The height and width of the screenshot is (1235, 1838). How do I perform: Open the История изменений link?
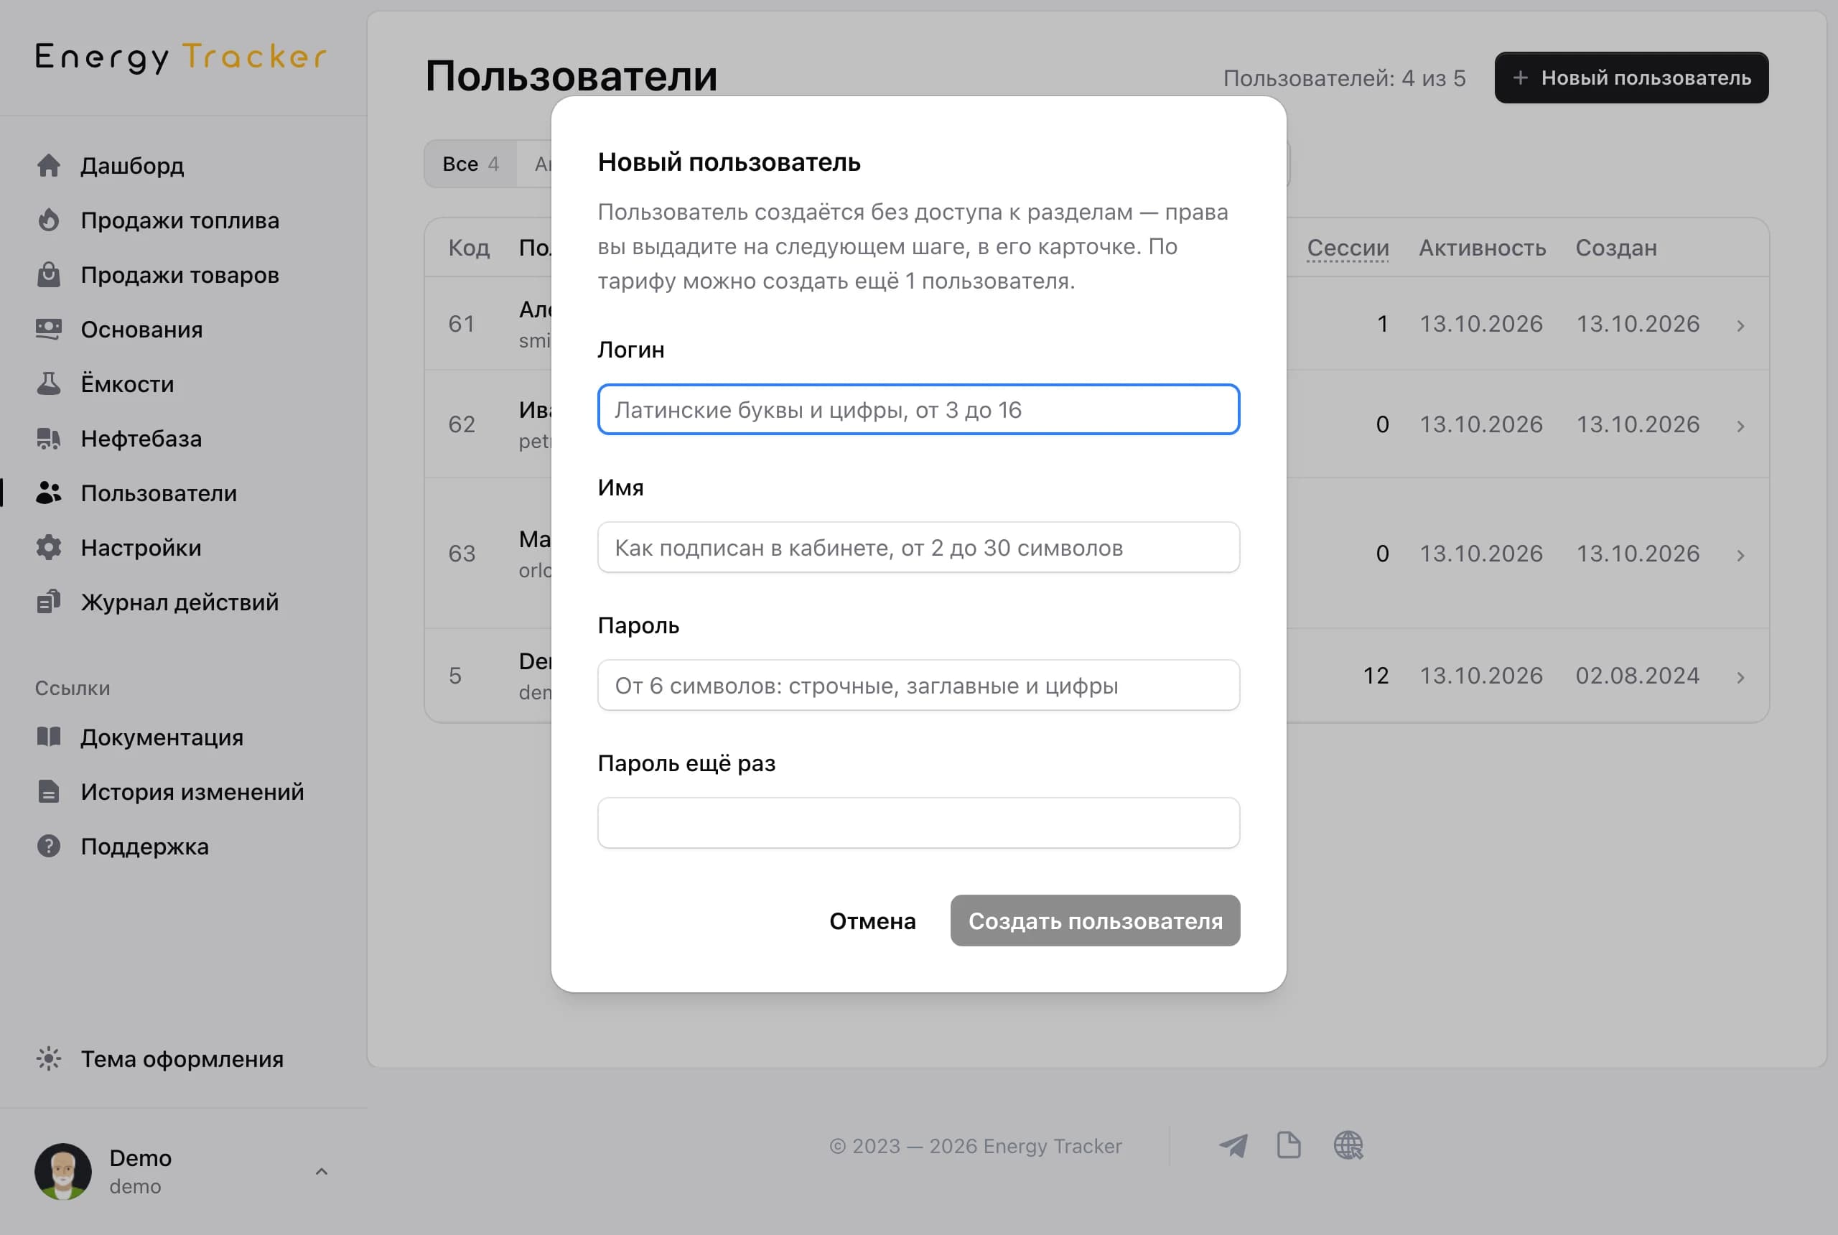point(192,791)
